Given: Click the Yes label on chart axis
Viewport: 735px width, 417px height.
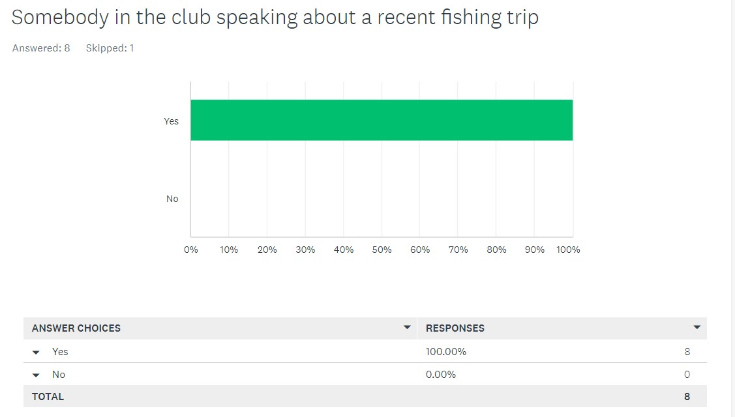Looking at the screenshot, I should coord(171,121).
